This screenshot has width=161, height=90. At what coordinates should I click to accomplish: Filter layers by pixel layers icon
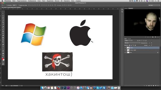[138, 40]
